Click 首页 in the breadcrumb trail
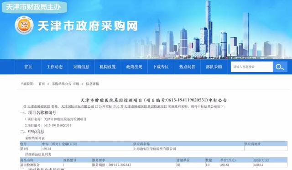292x170 pixels. [42, 84]
